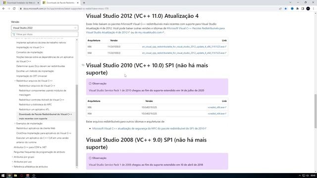Collapse the Redistribuir arquivos do Visual C++ node
The width and height of the screenshot is (317, 178).
[x=15, y=81]
